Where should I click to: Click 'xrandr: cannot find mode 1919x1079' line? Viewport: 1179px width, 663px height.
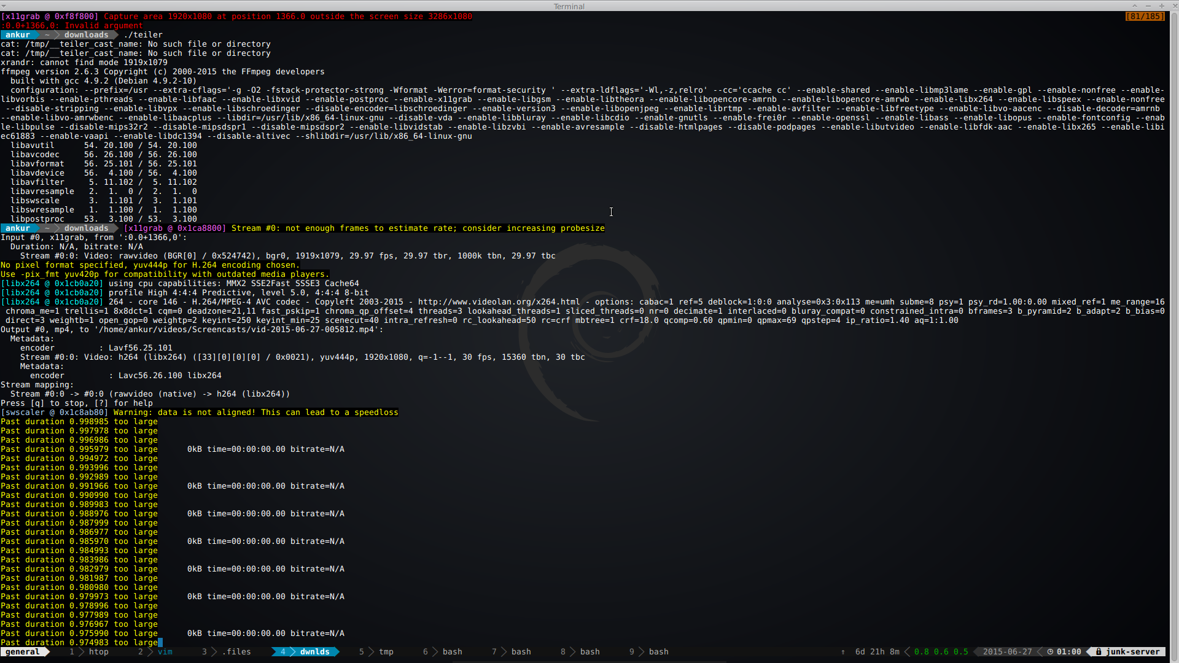pos(84,63)
